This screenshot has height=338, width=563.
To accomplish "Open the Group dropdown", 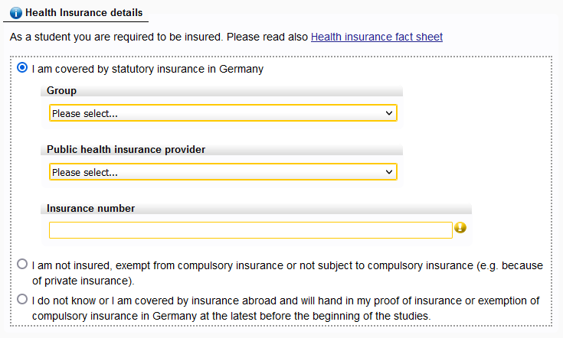I will click(223, 113).
